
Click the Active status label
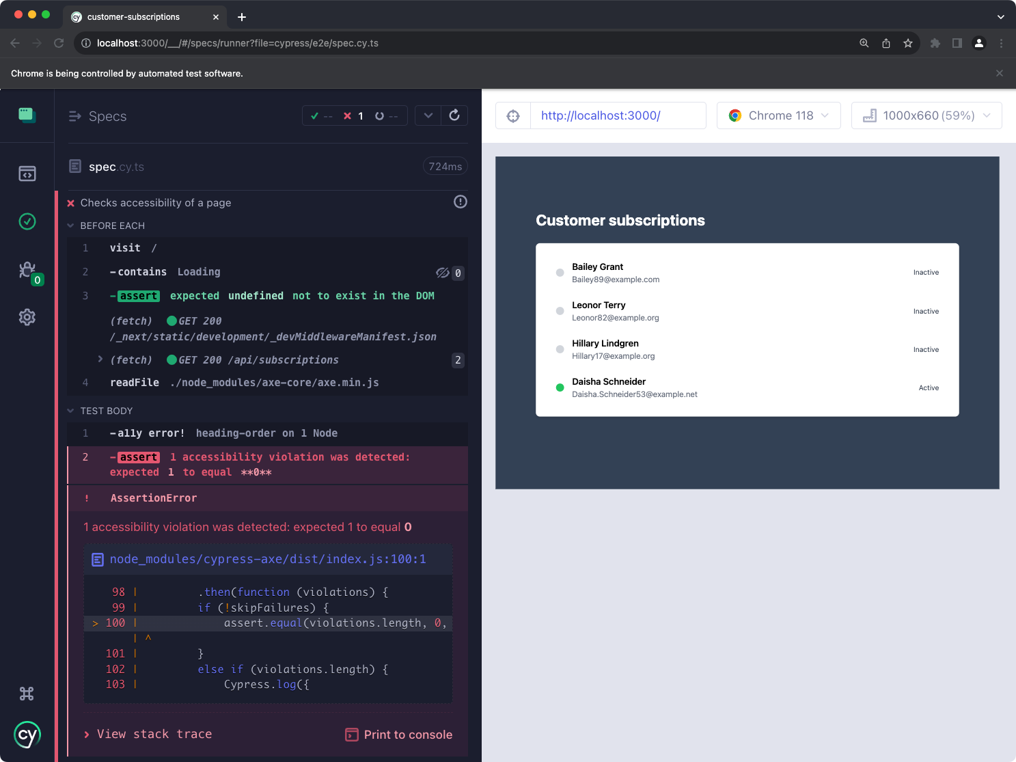point(929,387)
